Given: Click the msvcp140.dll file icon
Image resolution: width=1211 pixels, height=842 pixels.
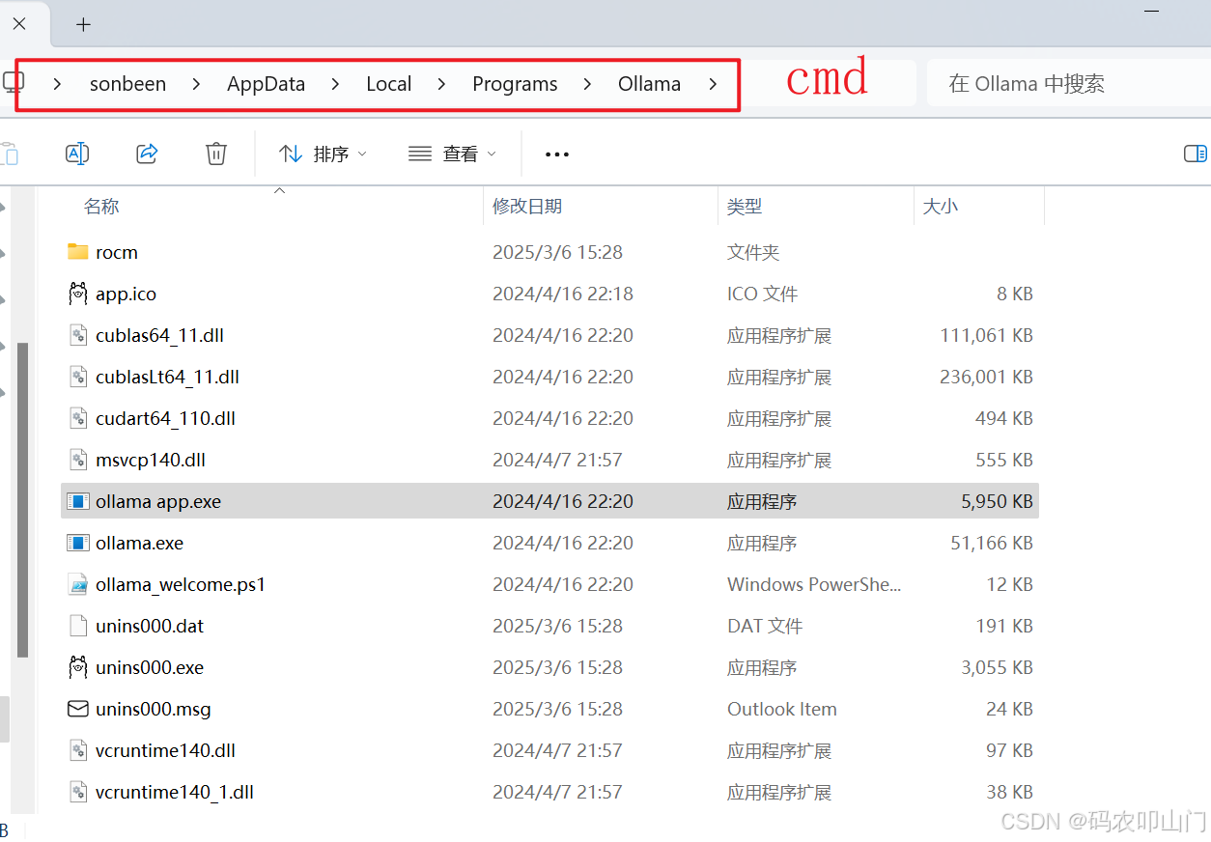Looking at the screenshot, I should pyautogui.click(x=78, y=460).
